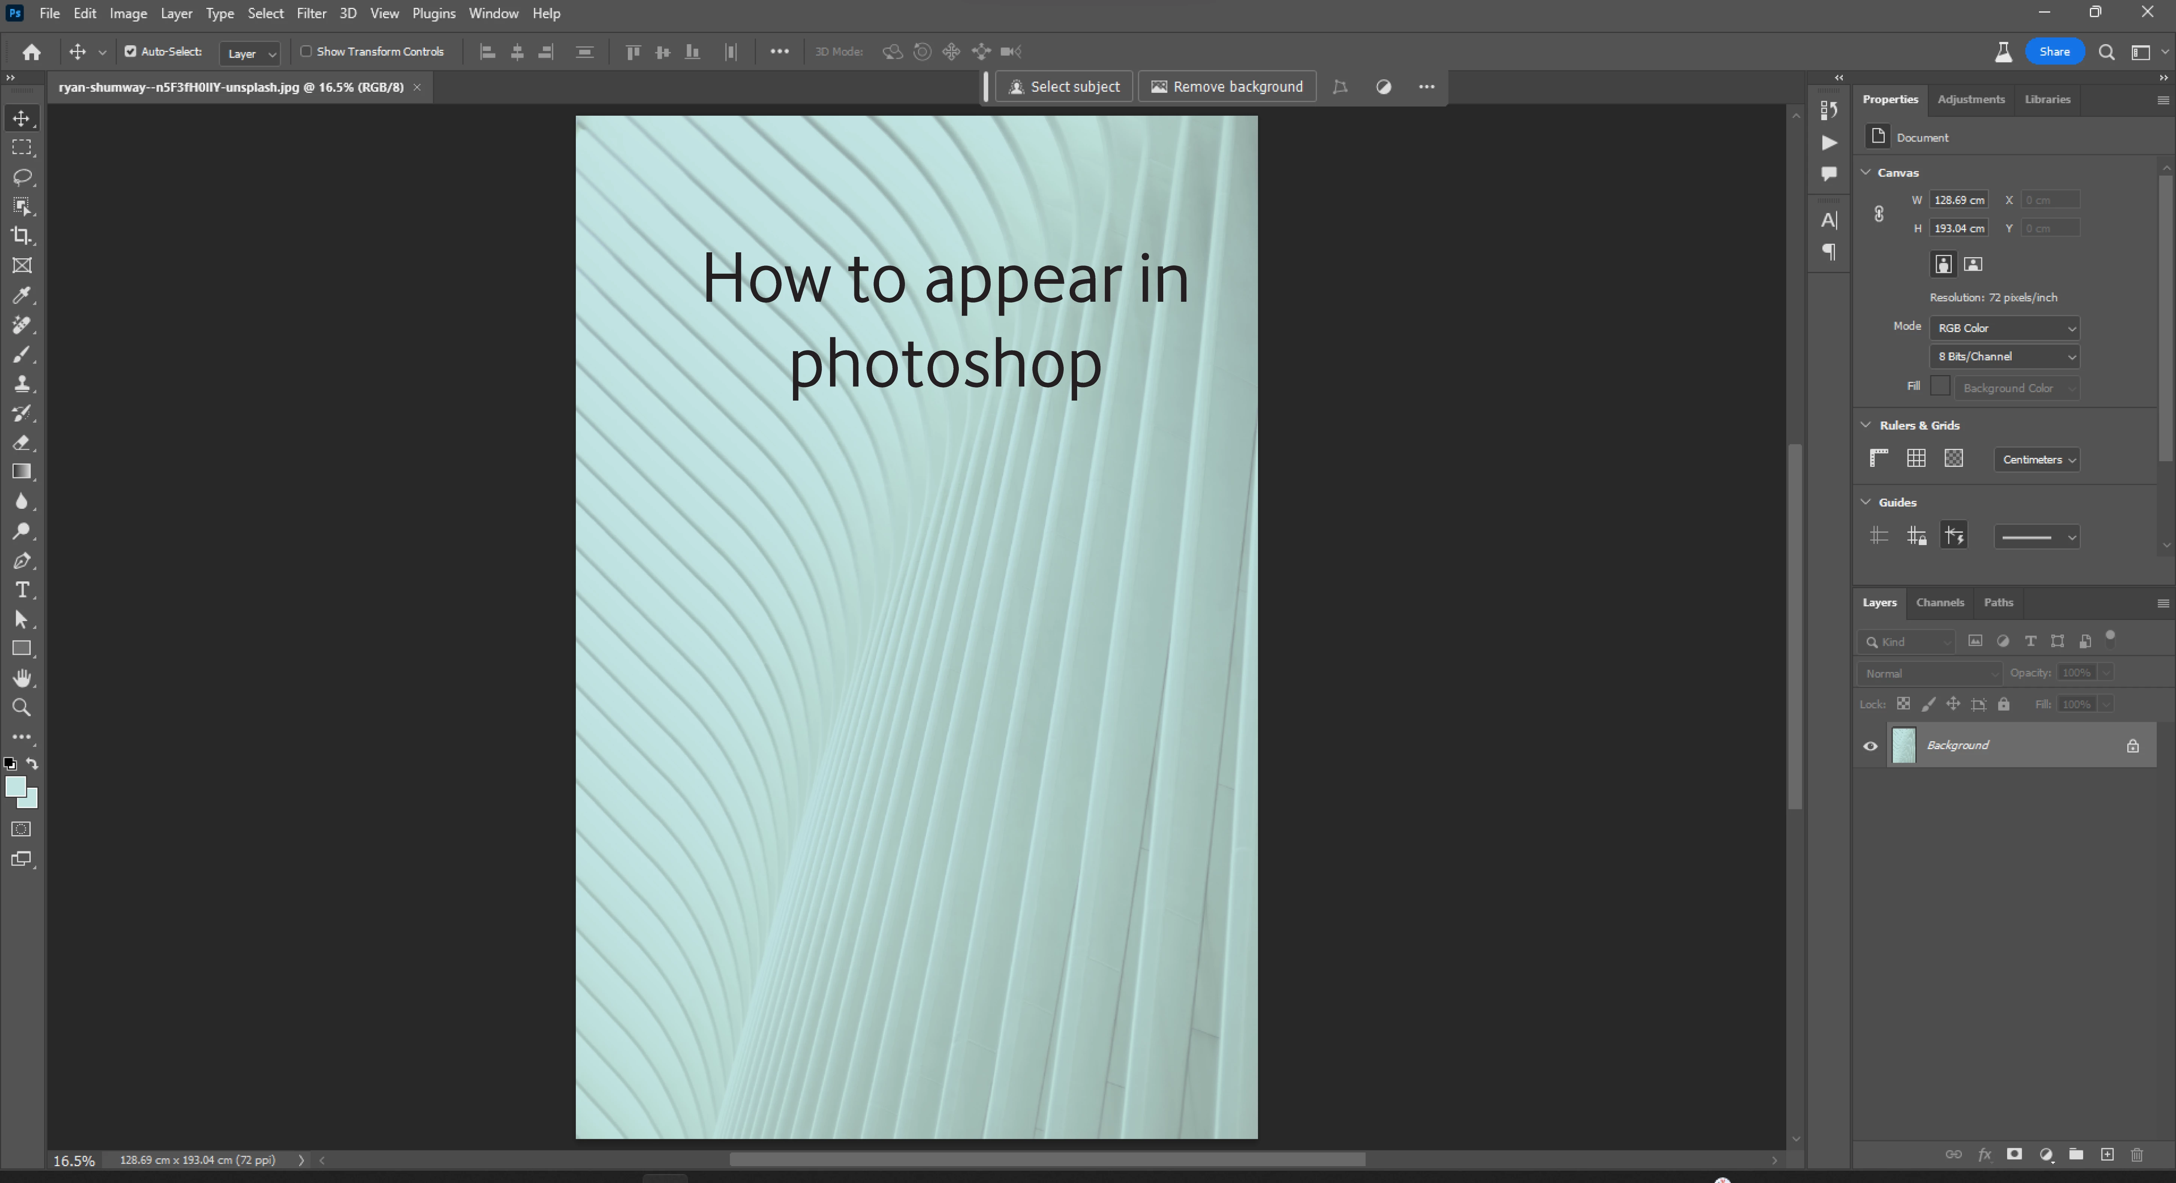Choose the Hand tool
The width and height of the screenshot is (2176, 1183).
point(22,678)
